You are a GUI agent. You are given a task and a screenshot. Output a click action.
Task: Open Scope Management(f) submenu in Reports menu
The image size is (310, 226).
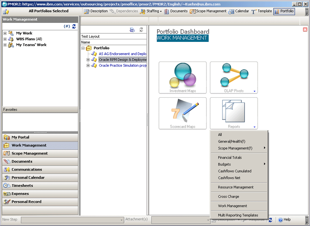(239, 148)
